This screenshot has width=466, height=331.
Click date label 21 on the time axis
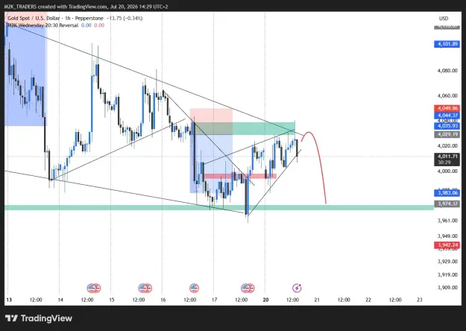coord(317,300)
